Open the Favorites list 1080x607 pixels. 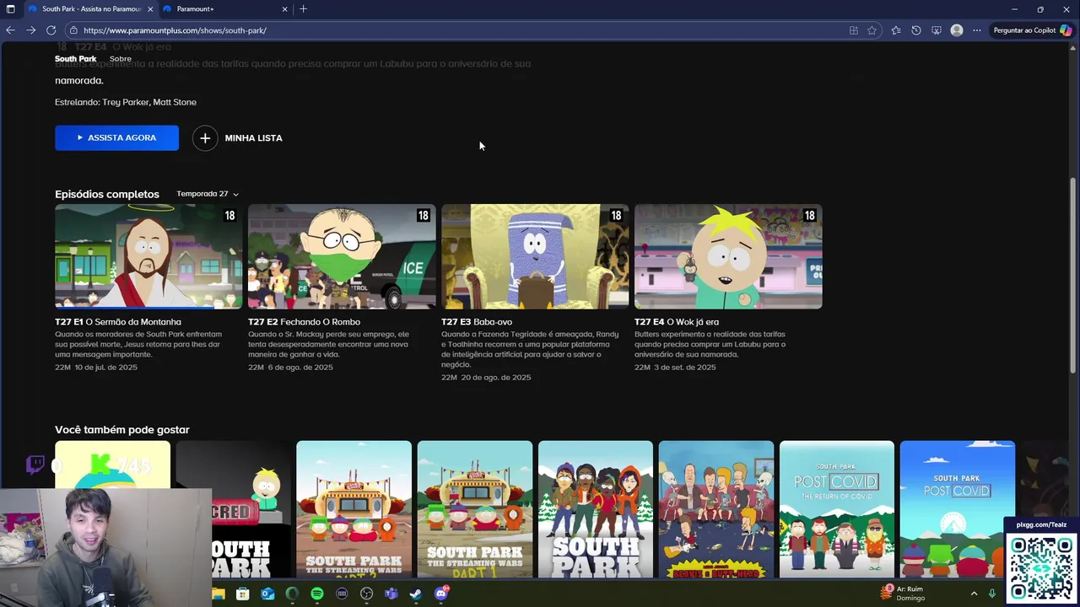896,30
